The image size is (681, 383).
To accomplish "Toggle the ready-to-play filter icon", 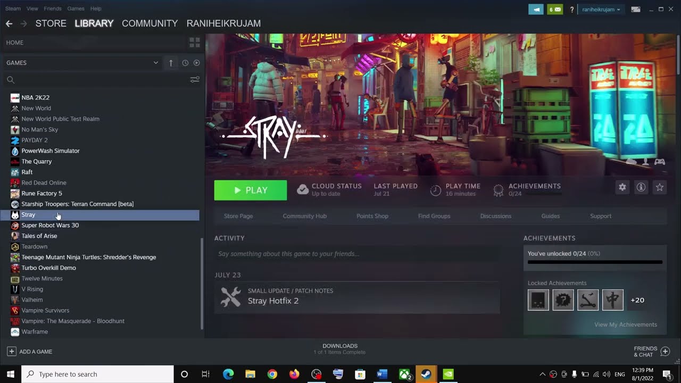I will tap(196, 63).
